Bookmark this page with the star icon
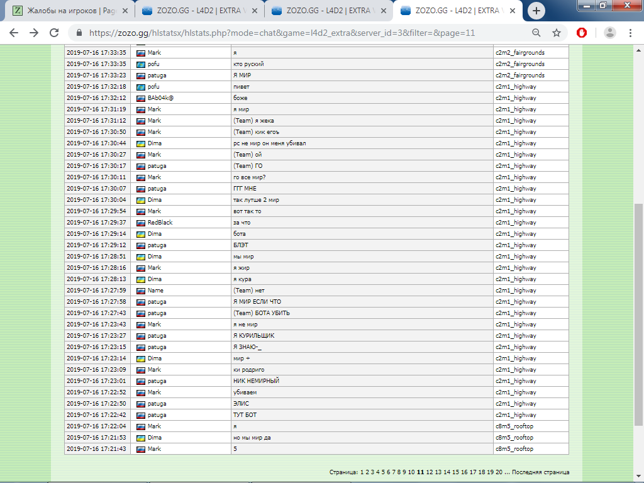This screenshot has width=644, height=483. [557, 33]
